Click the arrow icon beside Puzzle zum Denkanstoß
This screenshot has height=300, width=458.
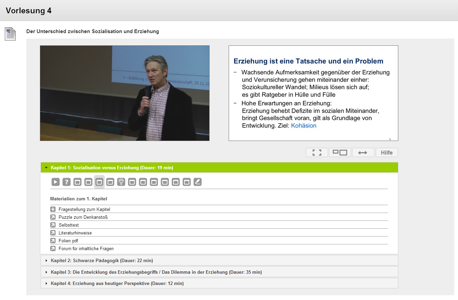[53, 217]
